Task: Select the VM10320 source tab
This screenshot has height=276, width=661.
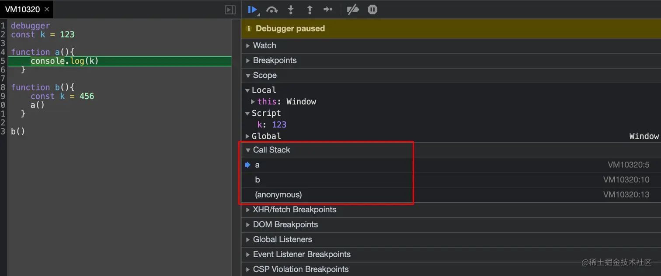Action: click(22, 9)
